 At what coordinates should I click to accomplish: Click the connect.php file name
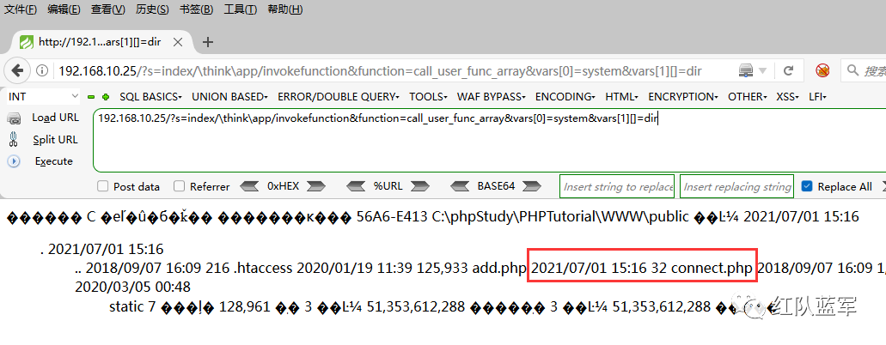(712, 269)
